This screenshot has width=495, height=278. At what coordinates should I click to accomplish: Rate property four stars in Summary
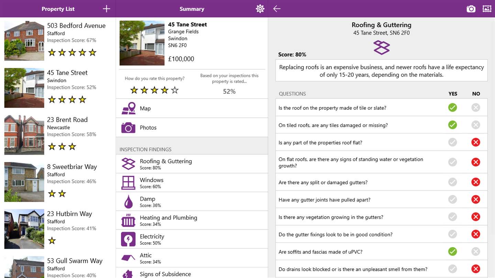[165, 90]
